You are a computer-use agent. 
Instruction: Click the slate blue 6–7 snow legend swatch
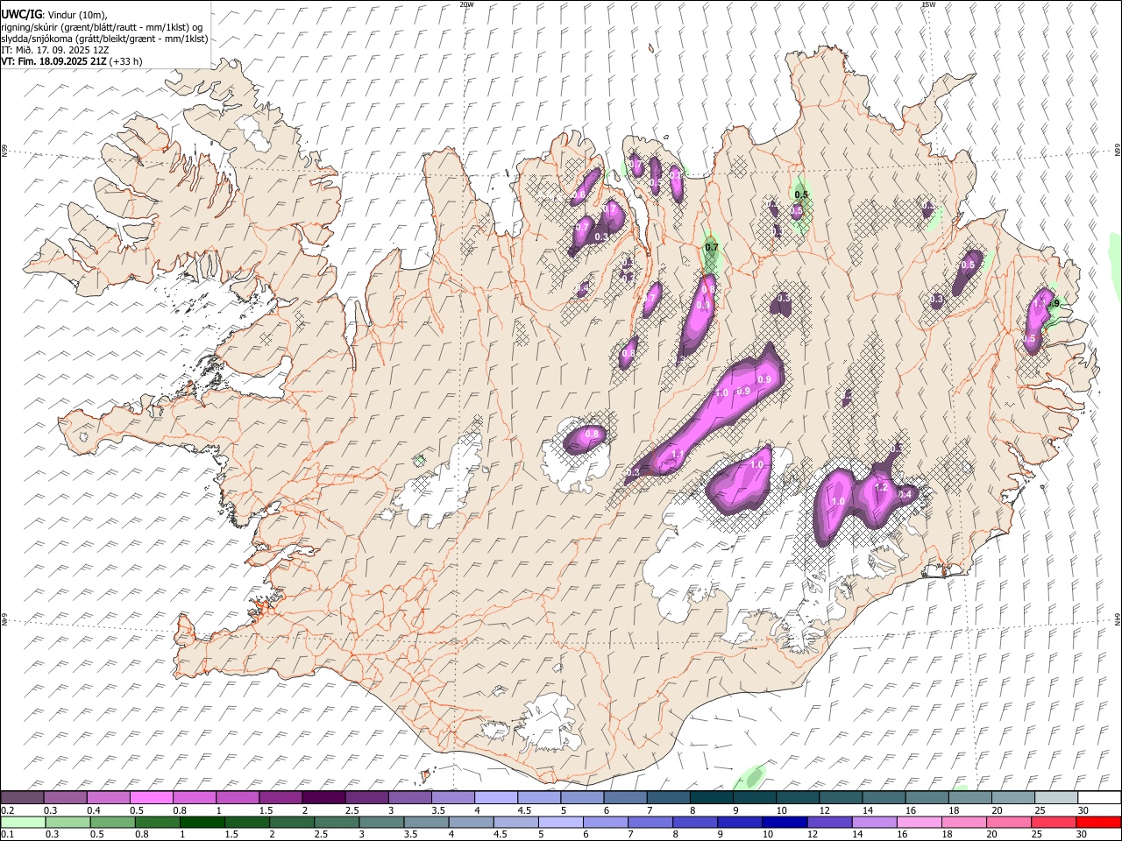tap(626, 797)
